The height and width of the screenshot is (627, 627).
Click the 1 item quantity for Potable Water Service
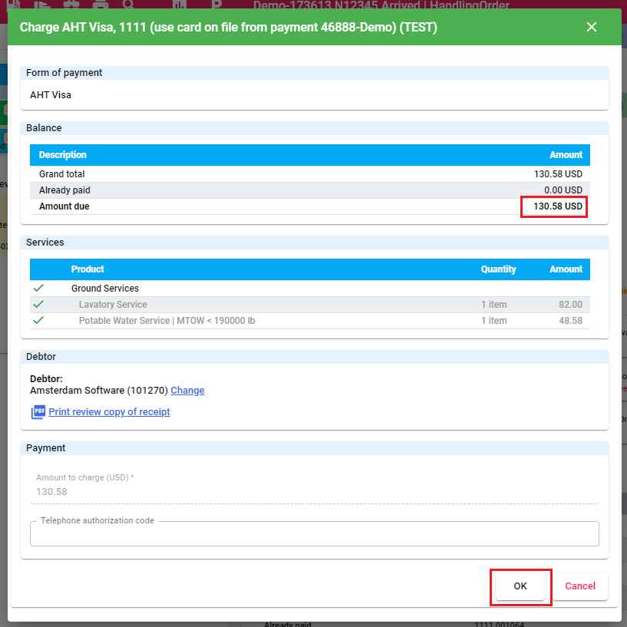493,321
